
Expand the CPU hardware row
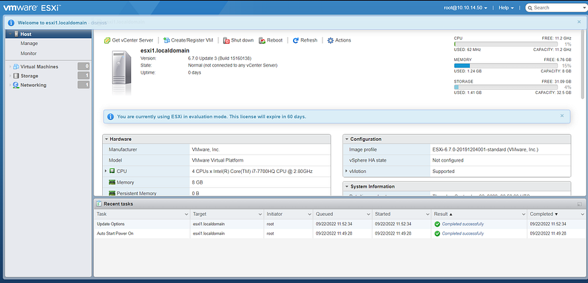point(106,171)
